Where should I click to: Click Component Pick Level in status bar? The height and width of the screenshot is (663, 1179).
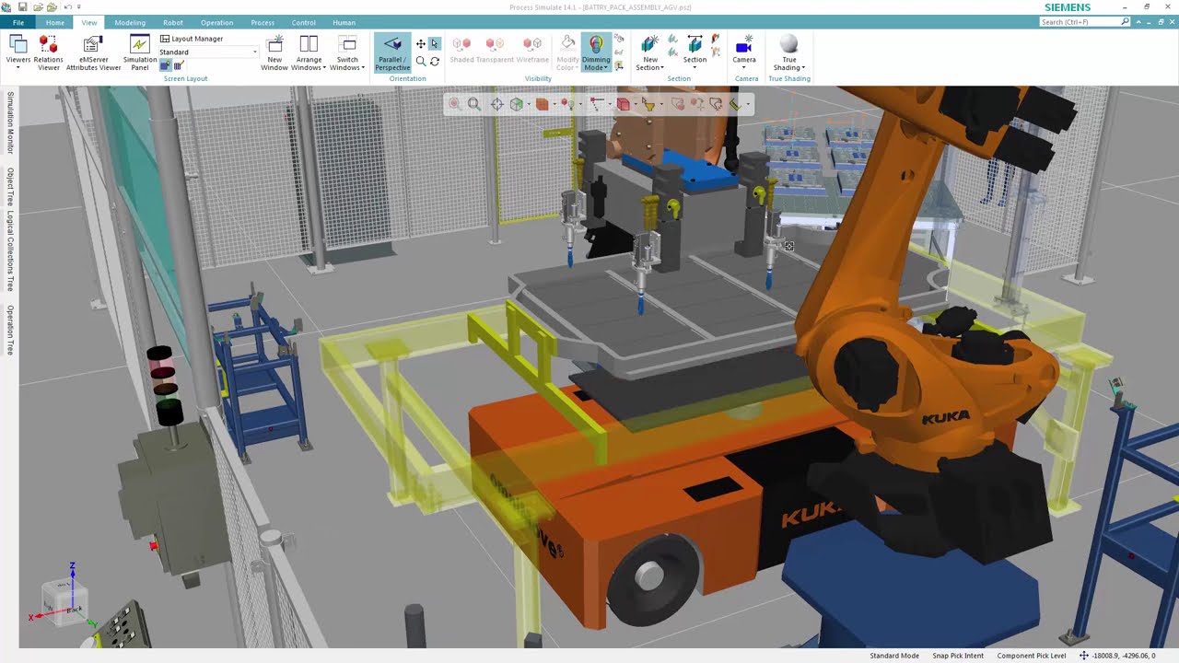click(x=1032, y=656)
